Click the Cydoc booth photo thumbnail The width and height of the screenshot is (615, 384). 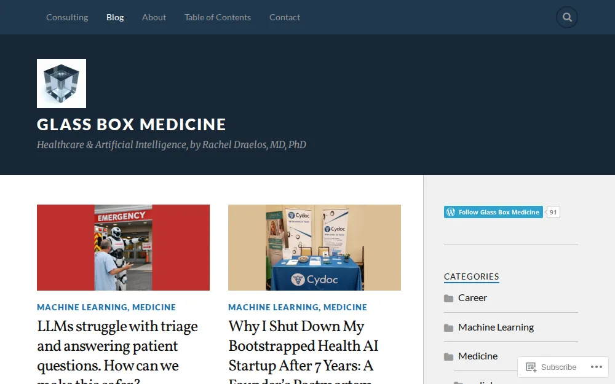click(x=314, y=247)
